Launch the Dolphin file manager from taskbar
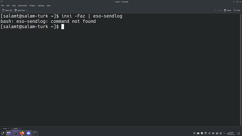Viewport: 242px width, 136px height. coord(9,133)
